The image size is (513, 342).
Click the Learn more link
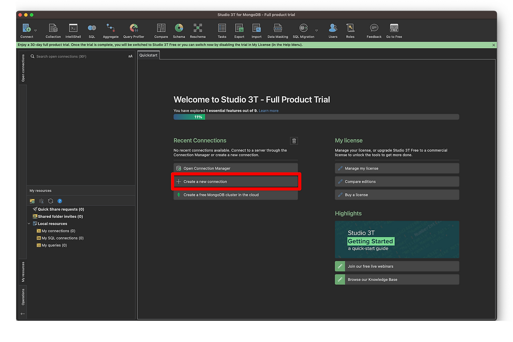pyautogui.click(x=269, y=111)
